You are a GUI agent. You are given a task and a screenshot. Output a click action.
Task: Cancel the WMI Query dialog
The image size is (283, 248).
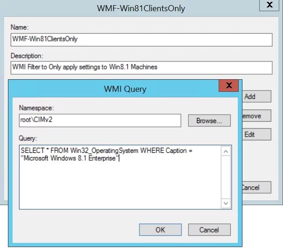[209, 230]
